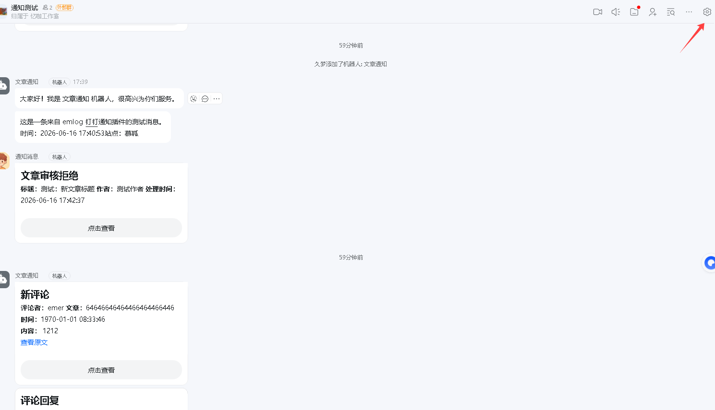Add a member using the person-plus icon
715x410 pixels.
click(x=653, y=12)
